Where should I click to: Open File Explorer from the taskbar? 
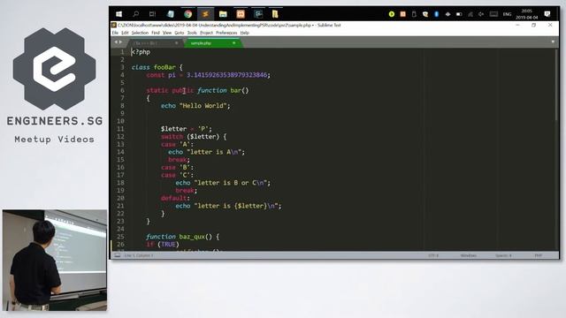tap(223, 14)
